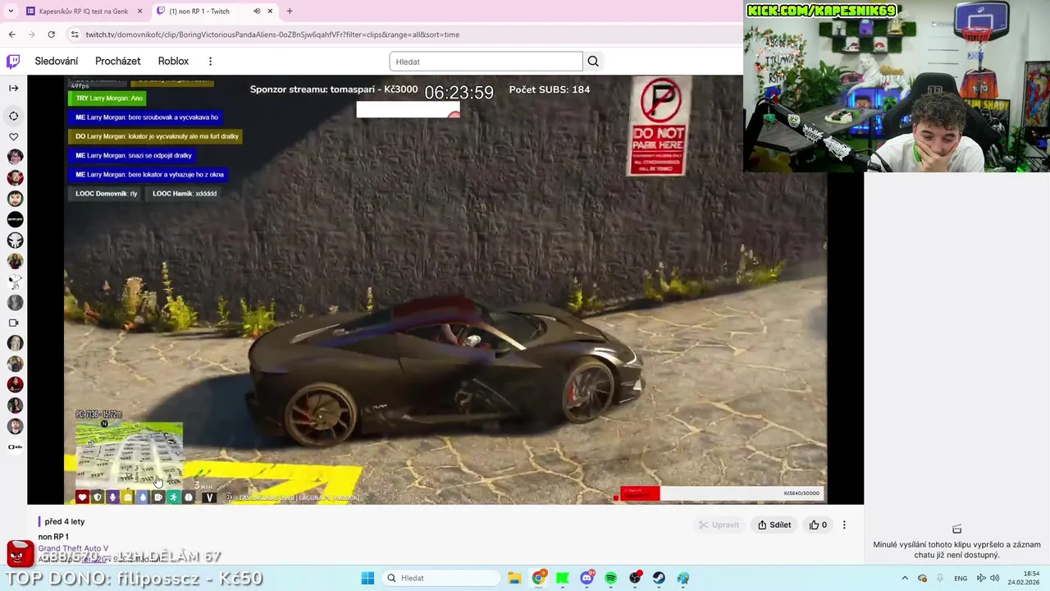The width and height of the screenshot is (1050, 591).
Task: Click the camera icon in the sidebar
Action: pyautogui.click(x=13, y=323)
